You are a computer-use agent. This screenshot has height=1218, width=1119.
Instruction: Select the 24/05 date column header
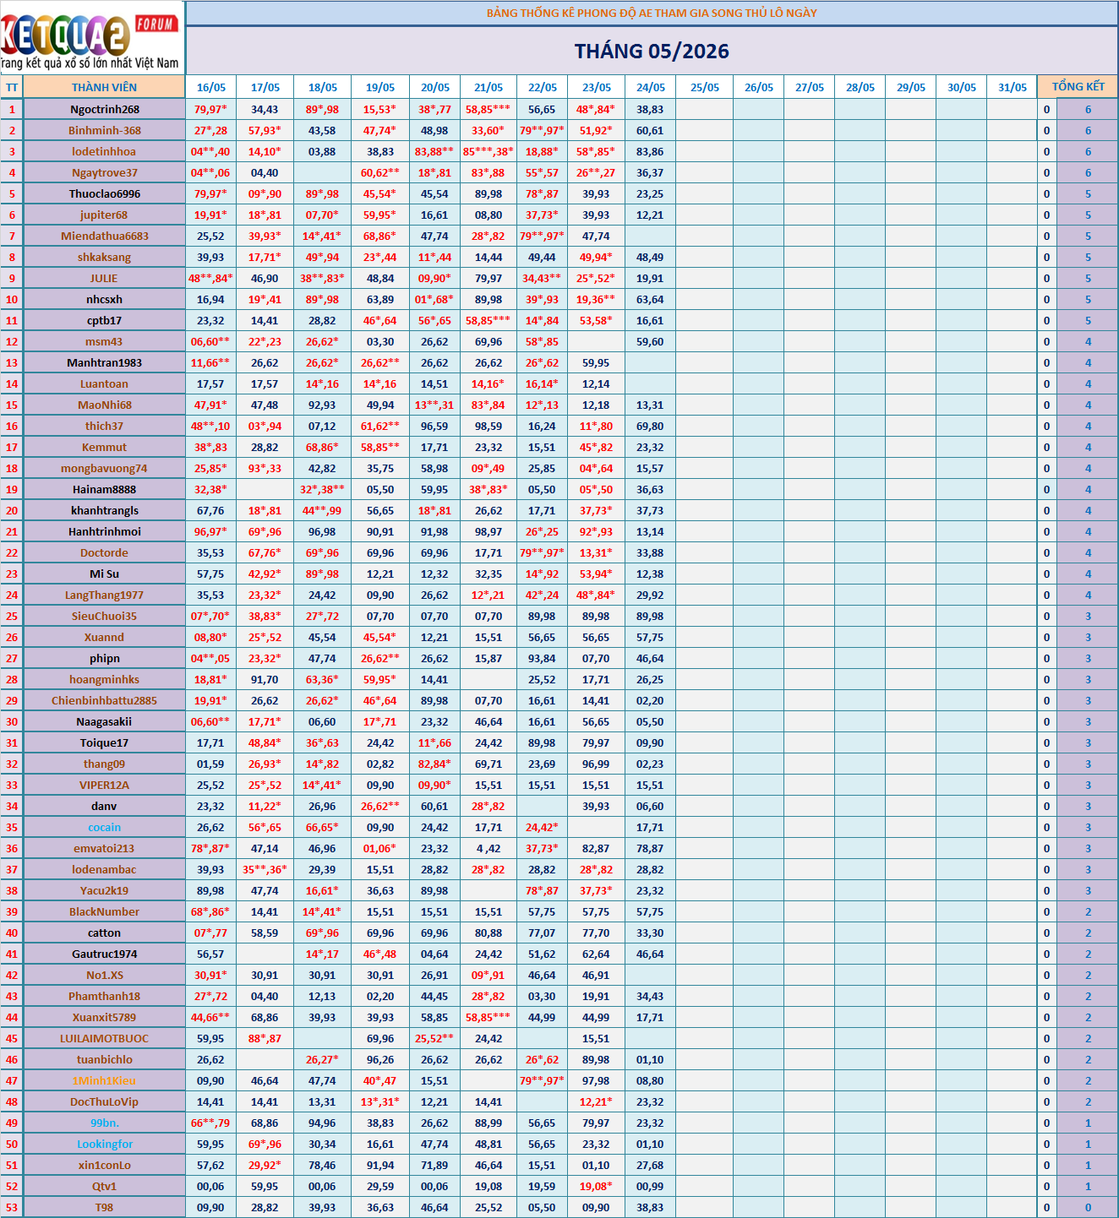click(650, 87)
